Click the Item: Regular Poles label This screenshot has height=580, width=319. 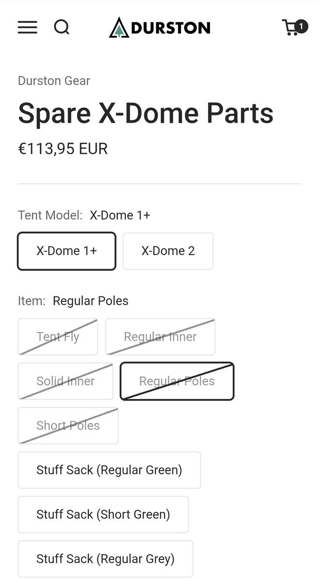(x=73, y=301)
